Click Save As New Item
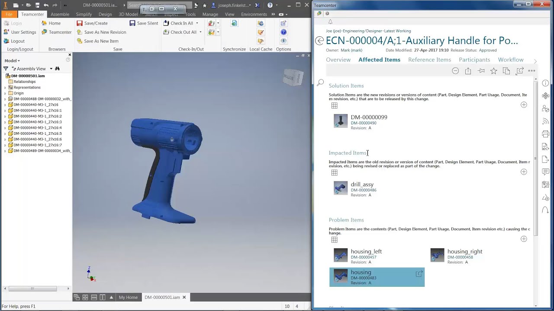 coord(97,41)
